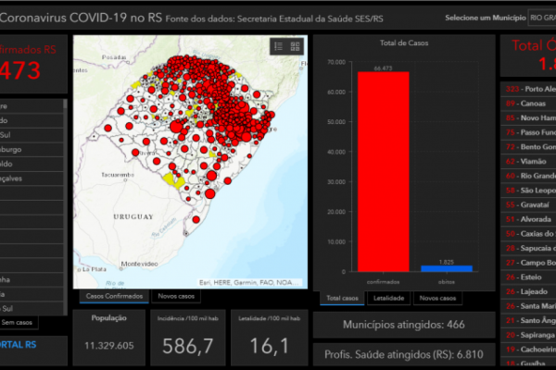
Task: Switch to Casos Confirmados map tab
Action: coord(115,296)
